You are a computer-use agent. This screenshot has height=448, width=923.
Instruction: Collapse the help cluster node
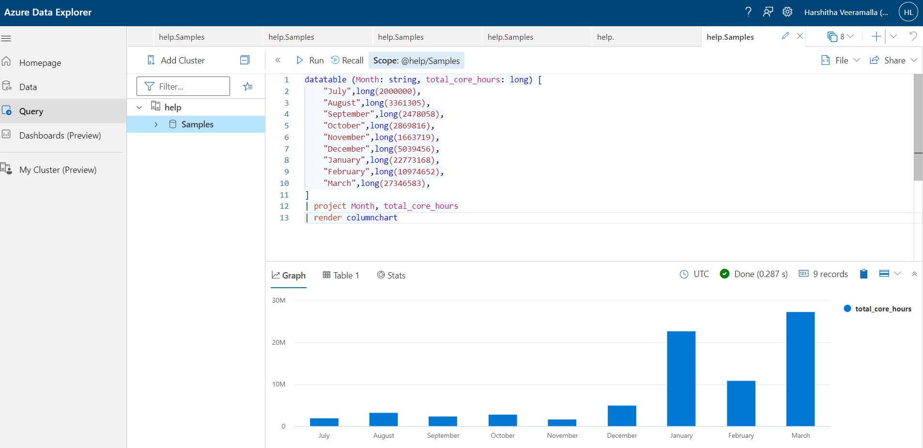tap(139, 107)
